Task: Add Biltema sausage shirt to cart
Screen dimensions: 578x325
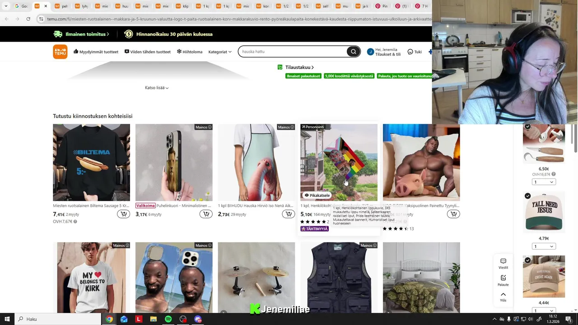Action: pyautogui.click(x=123, y=214)
